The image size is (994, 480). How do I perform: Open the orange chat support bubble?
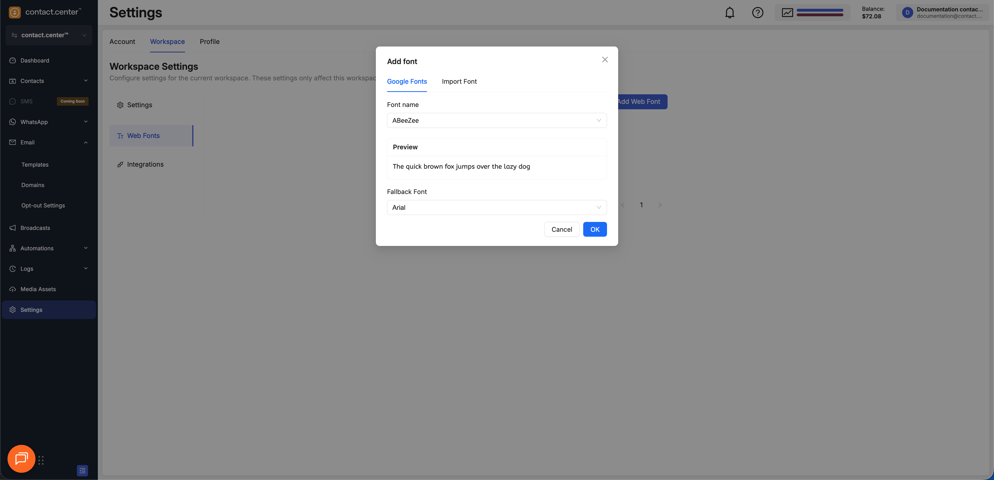pyautogui.click(x=21, y=458)
